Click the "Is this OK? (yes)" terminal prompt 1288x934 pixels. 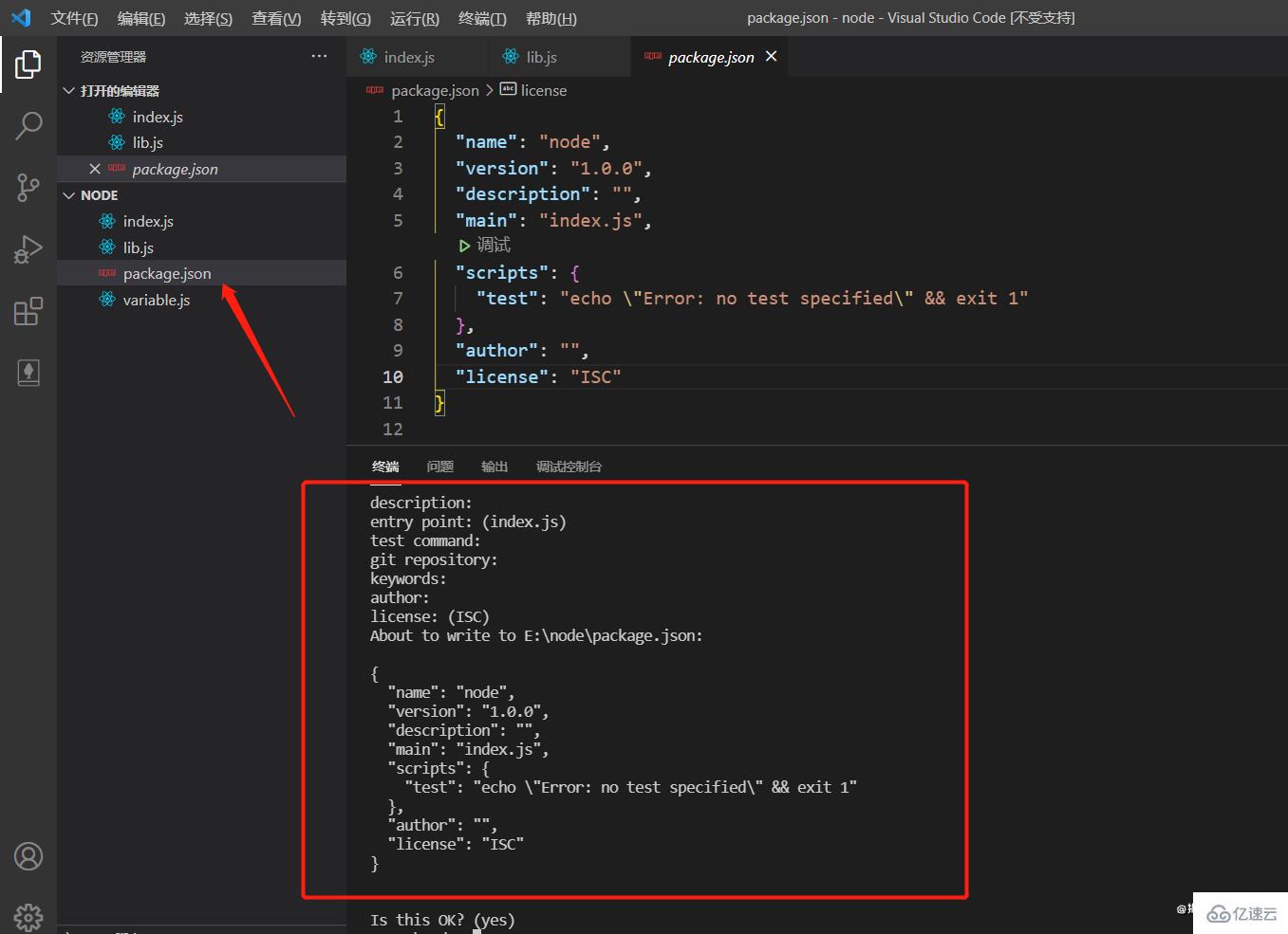[442, 920]
